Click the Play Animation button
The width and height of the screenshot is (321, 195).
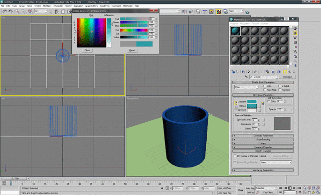[x=290, y=188]
